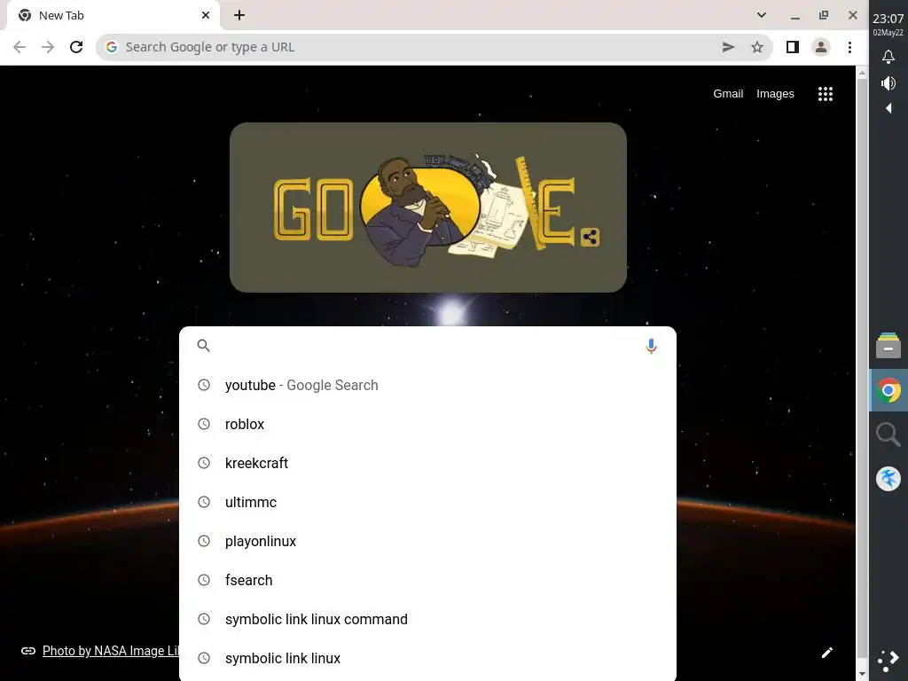
Task: Select symbolic link linux command suggestion
Action: click(x=427, y=620)
